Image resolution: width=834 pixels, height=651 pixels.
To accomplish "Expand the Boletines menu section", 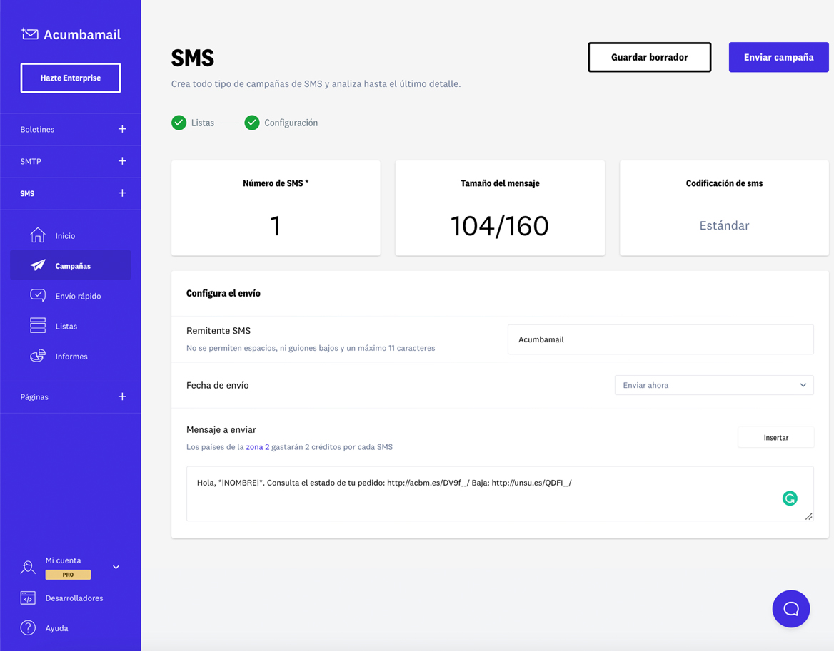I will click(122, 129).
